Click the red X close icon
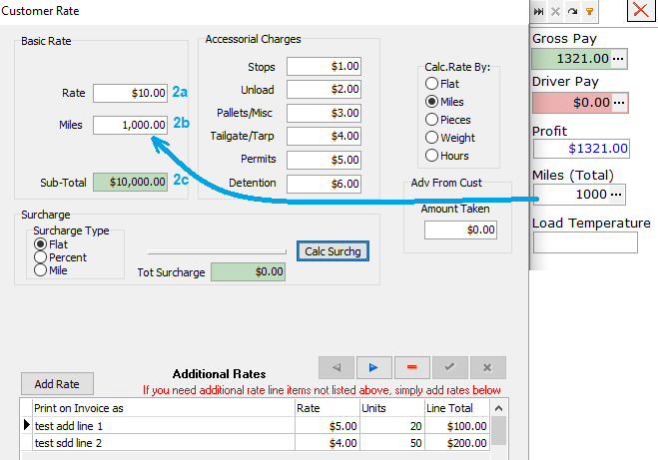 pos(640,11)
